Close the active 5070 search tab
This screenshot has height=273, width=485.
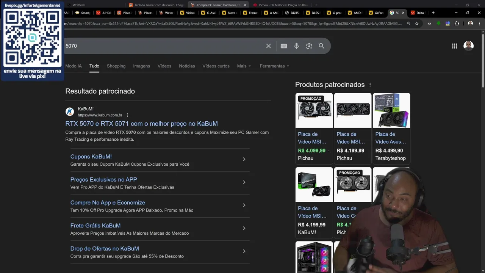(x=403, y=13)
